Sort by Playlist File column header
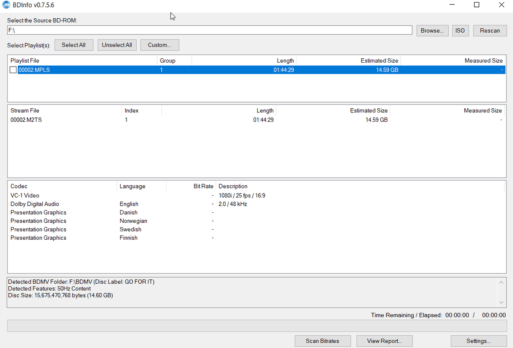 (x=82, y=60)
